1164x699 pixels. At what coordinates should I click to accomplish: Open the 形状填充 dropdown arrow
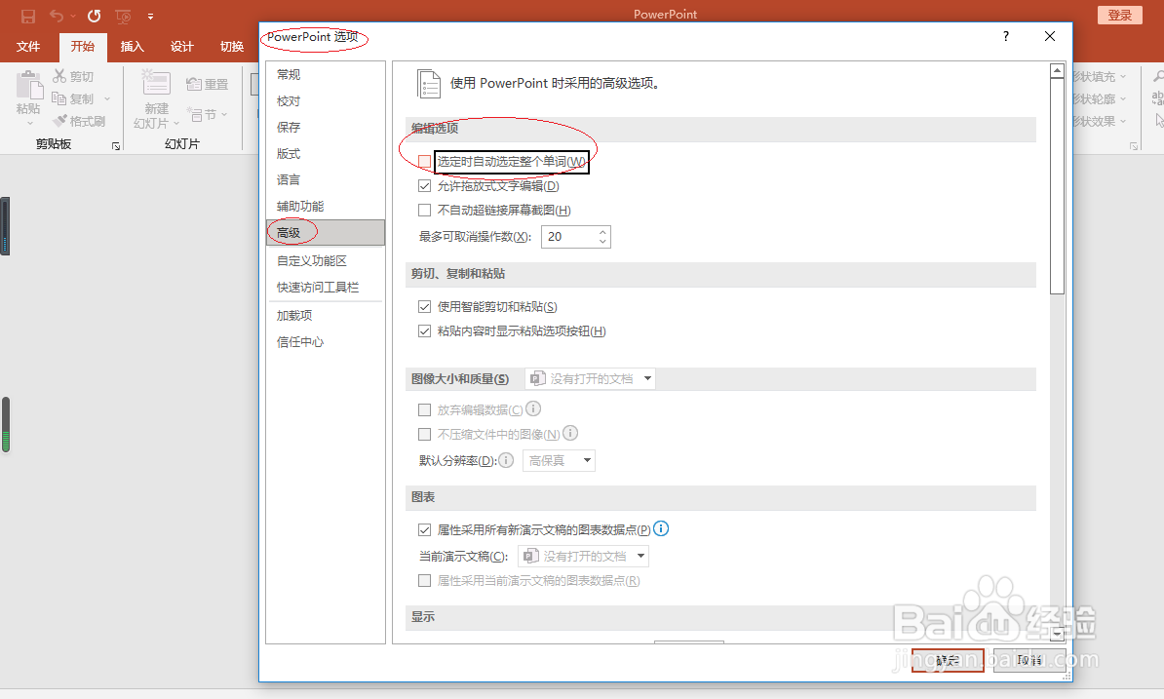[1123, 76]
